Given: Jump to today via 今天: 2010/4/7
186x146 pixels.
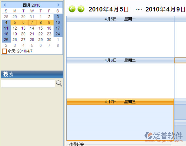Looking at the screenshot, I should pos(20,51).
